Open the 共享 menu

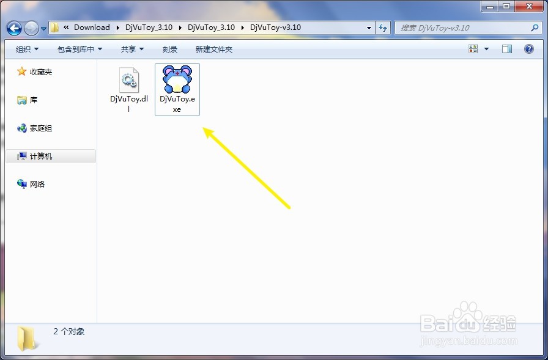(133, 50)
